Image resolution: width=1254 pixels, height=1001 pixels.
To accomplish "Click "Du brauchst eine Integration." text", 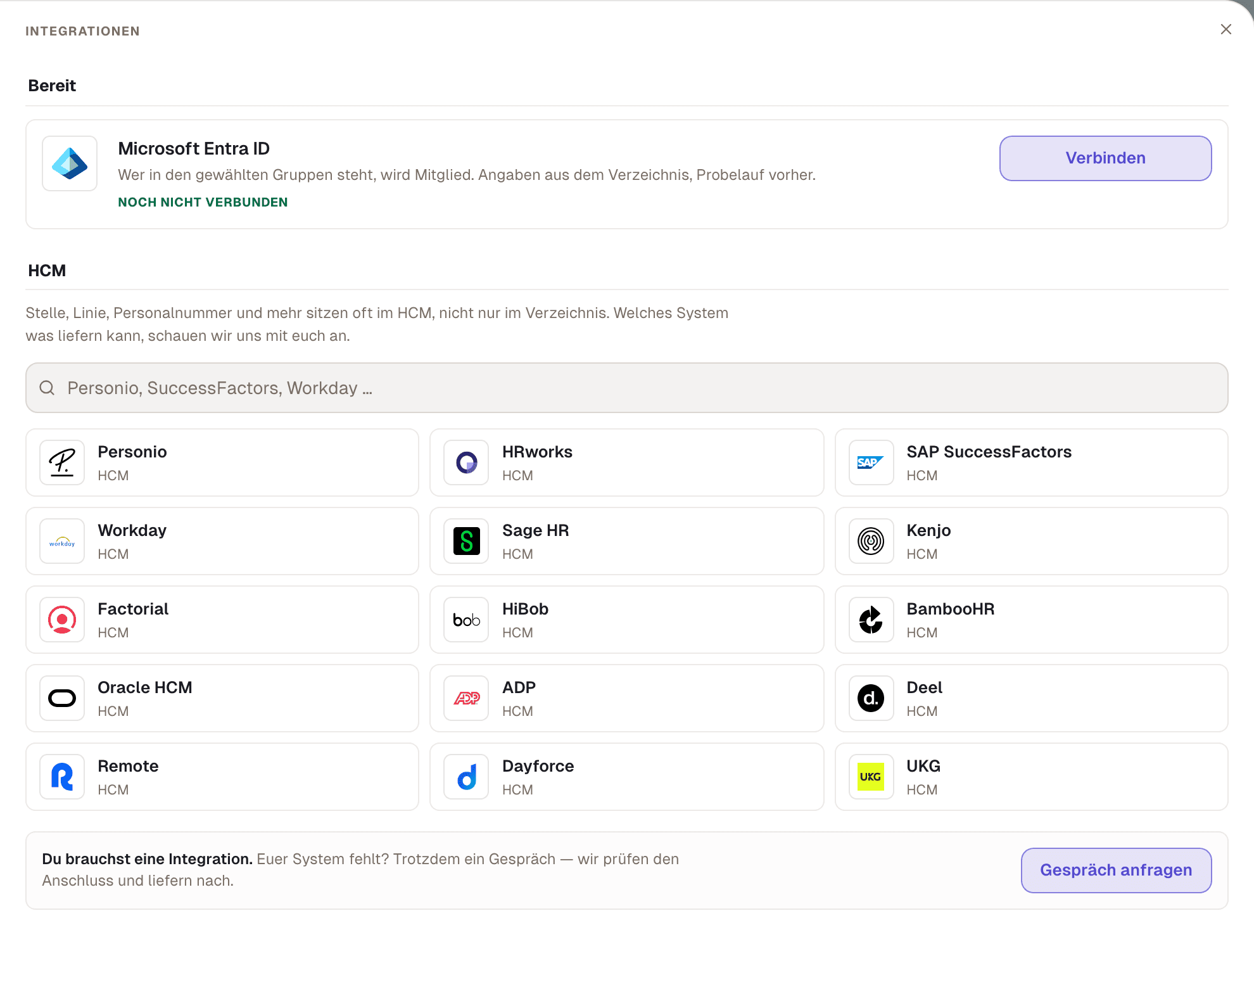I will [147, 859].
